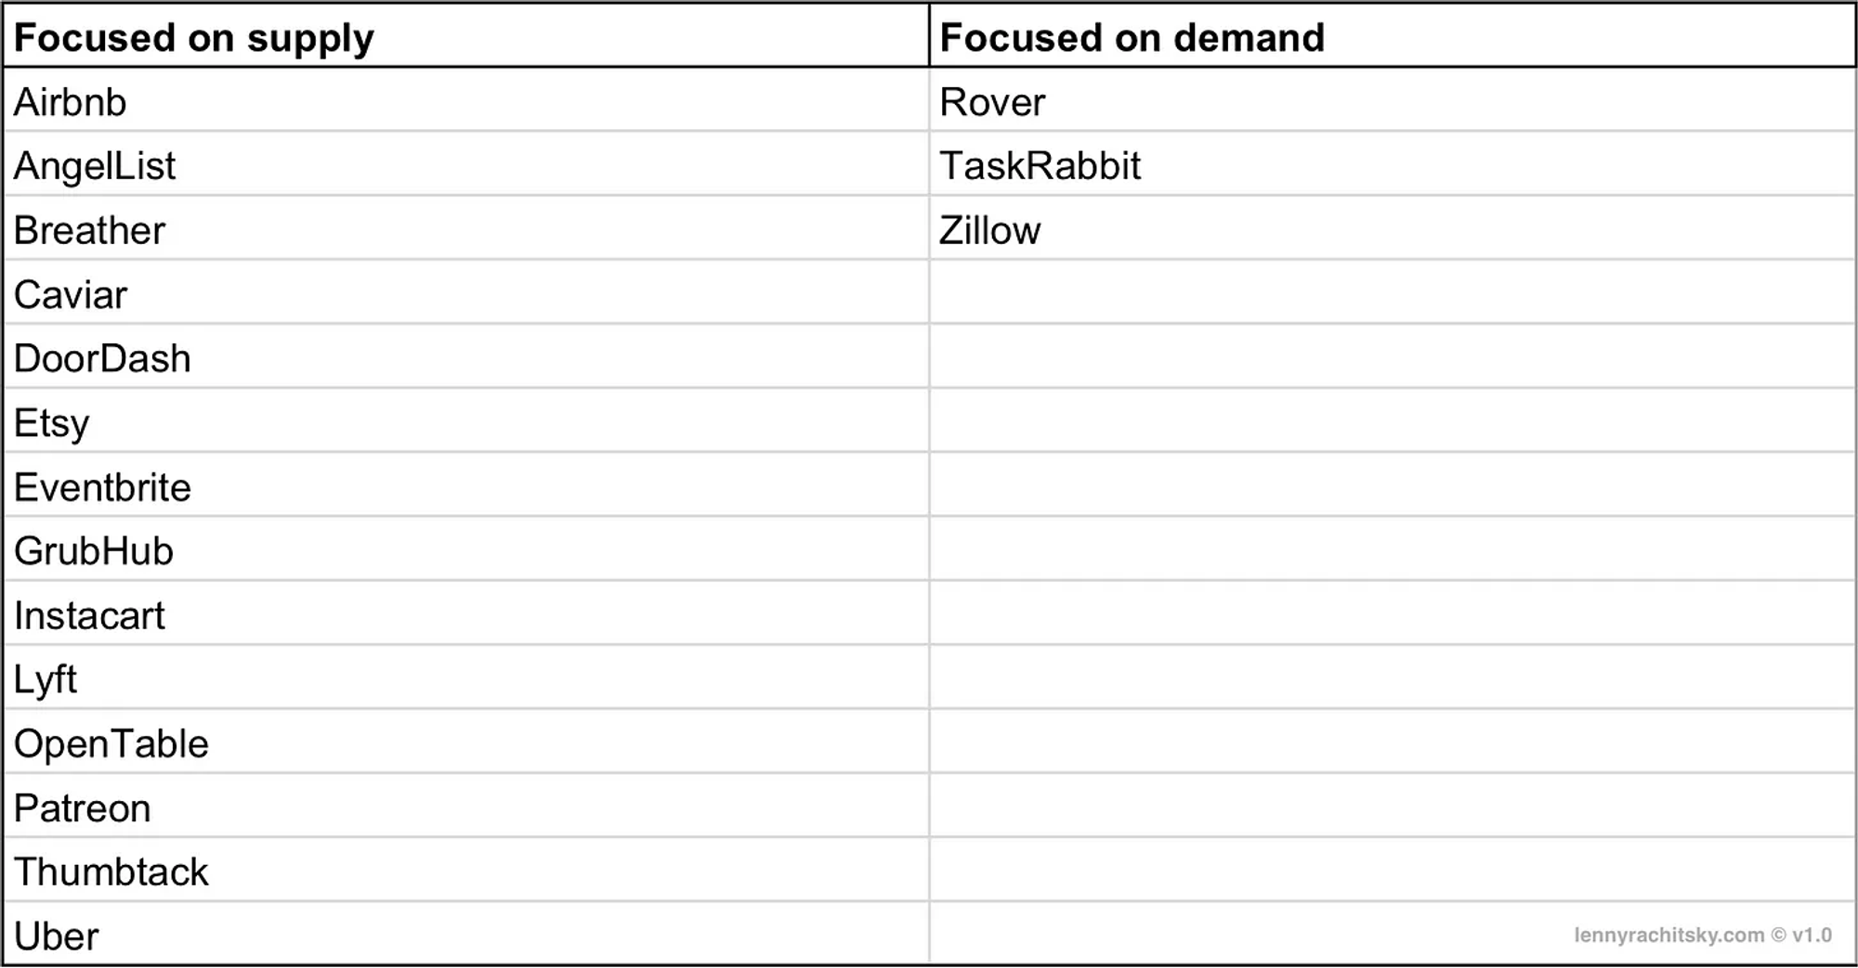Select the Airbnb cell
The image size is (1858, 968).
point(466,99)
